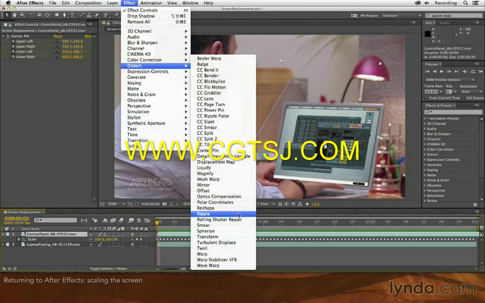The width and height of the screenshot is (485, 303).
Task: Select the Type tool
Action: coord(72,15)
